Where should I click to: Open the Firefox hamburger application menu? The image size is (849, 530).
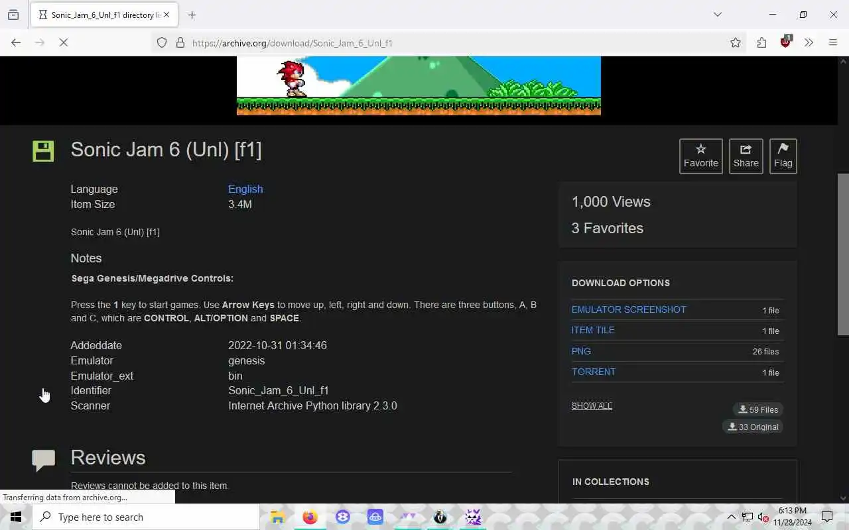point(833,42)
